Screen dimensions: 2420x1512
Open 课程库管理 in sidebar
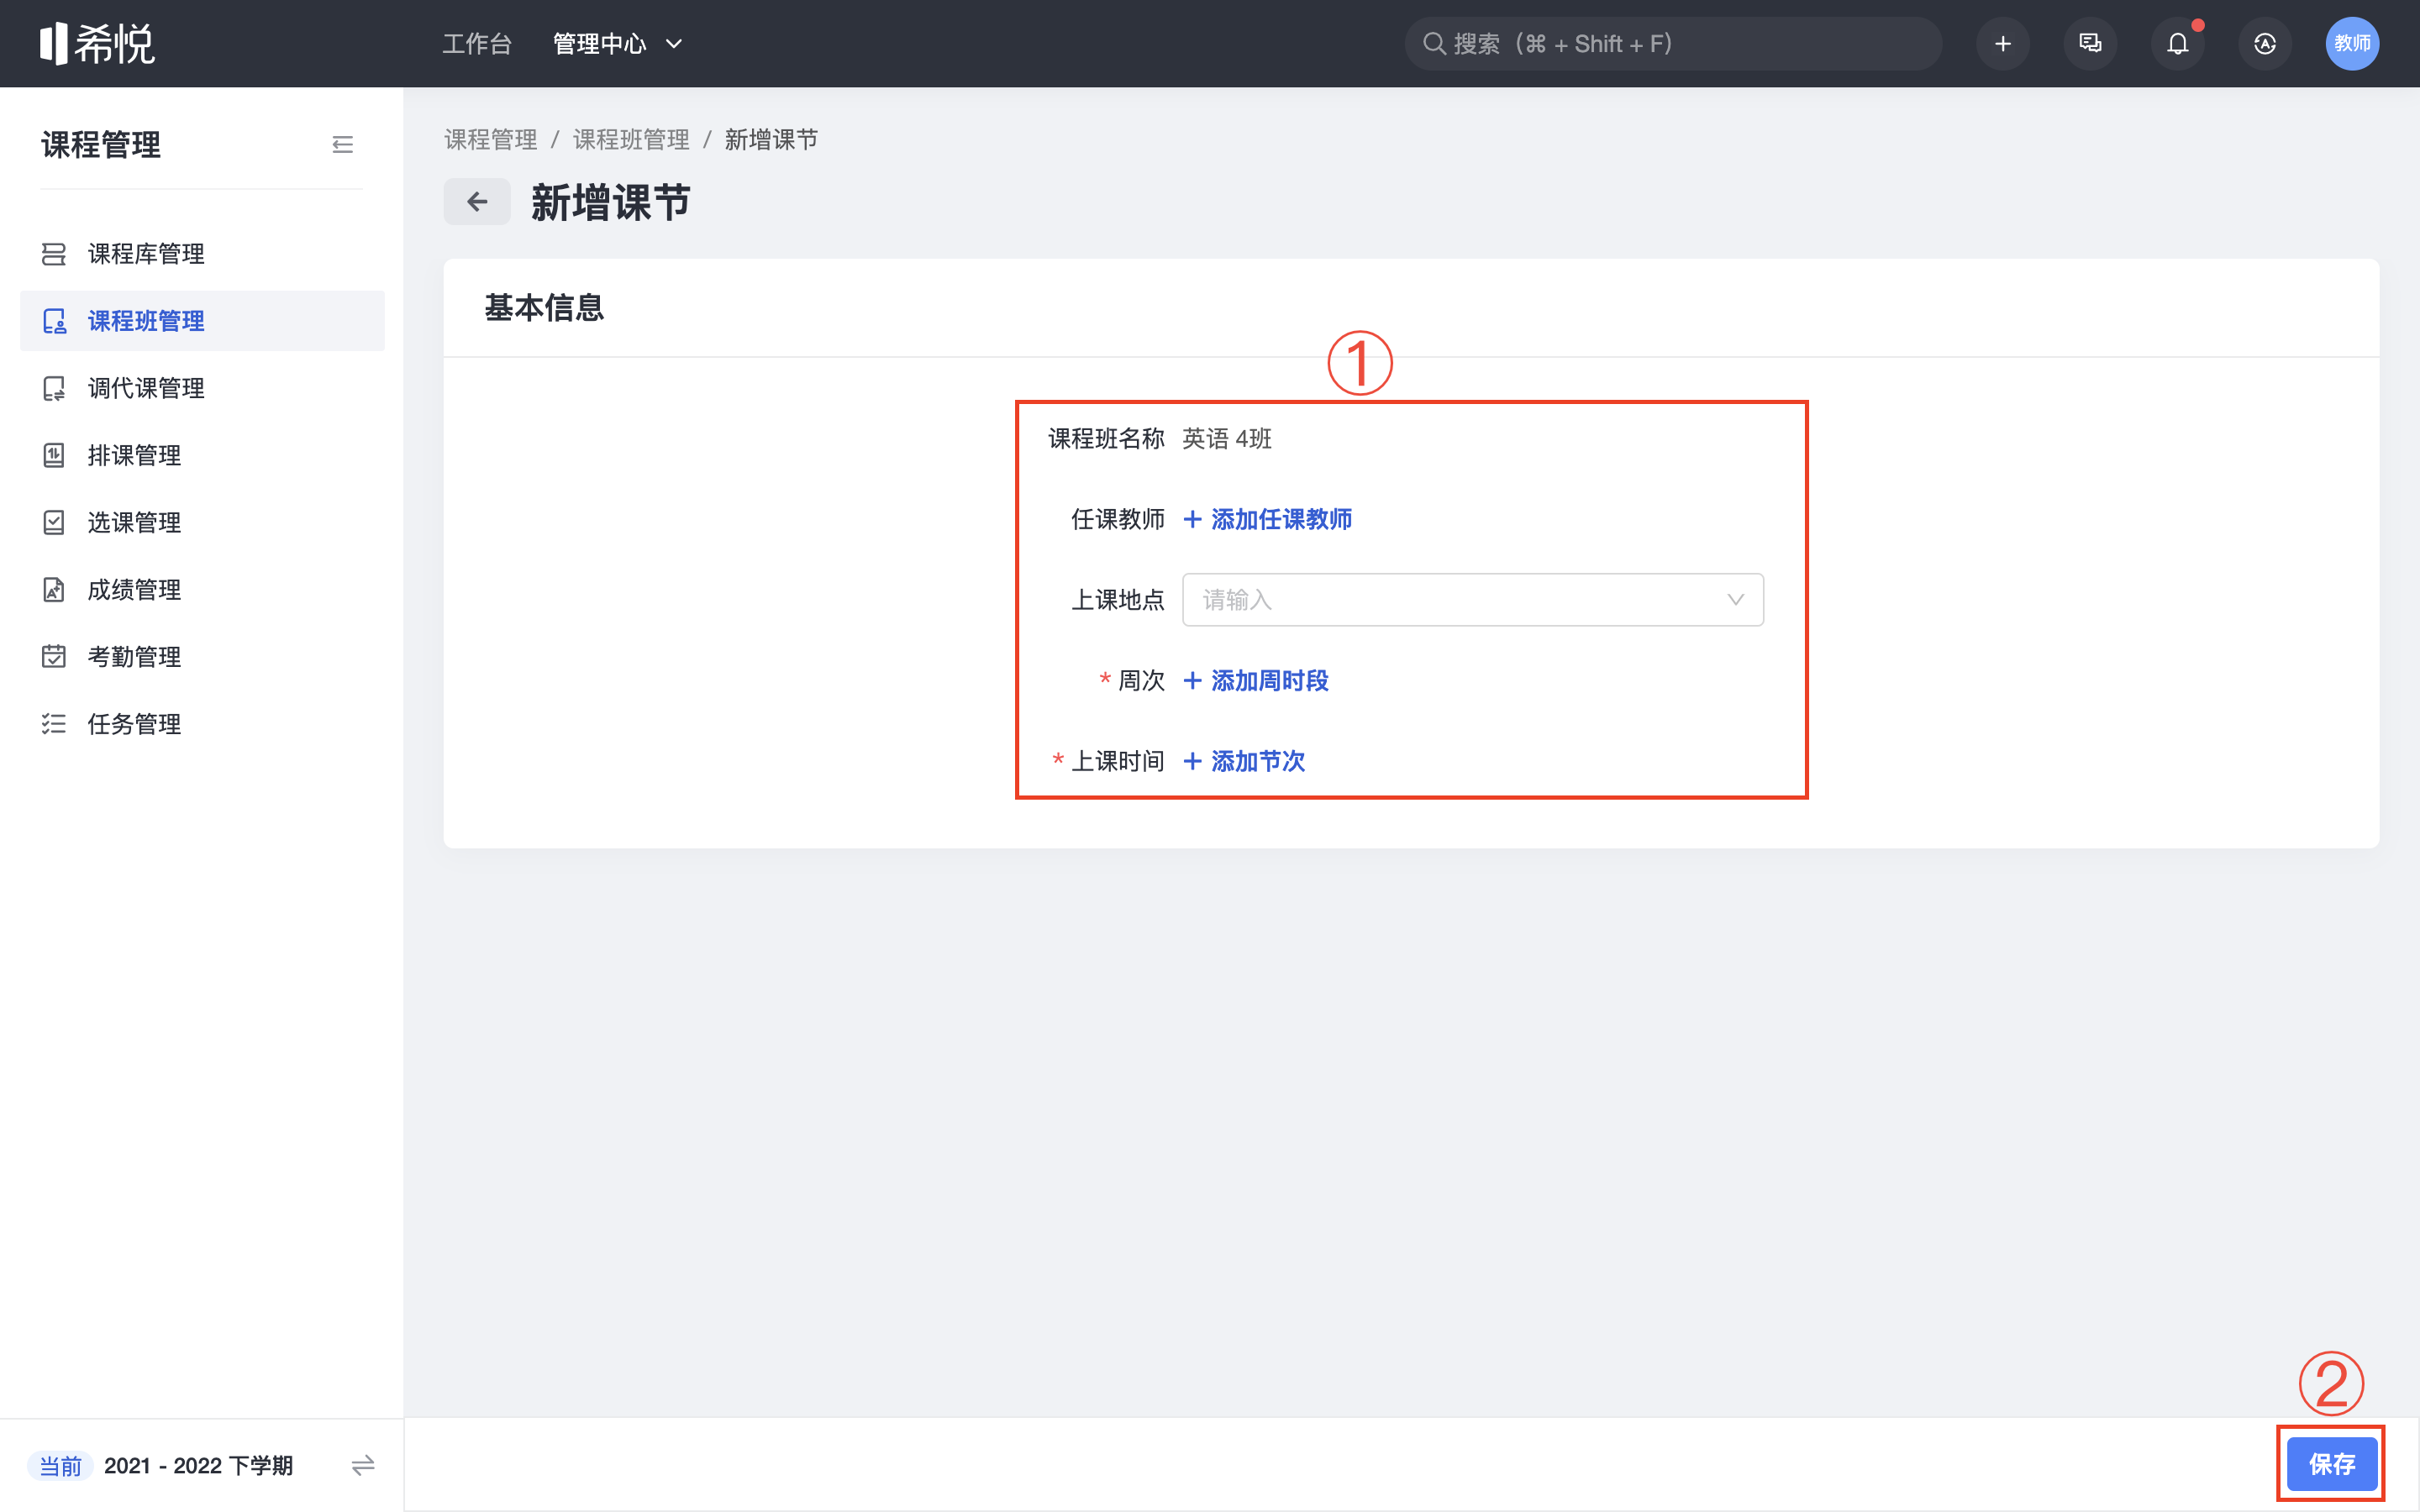(x=202, y=254)
